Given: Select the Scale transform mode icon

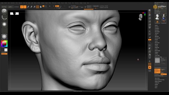Looking at the screenshot, I should [31, 7].
